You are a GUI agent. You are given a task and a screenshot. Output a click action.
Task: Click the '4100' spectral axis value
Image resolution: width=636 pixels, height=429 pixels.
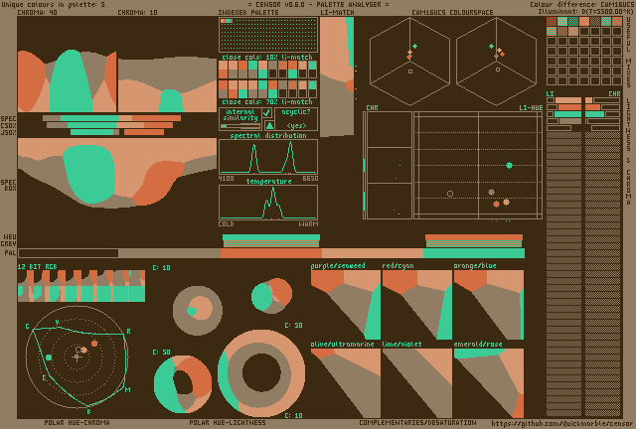click(x=226, y=179)
